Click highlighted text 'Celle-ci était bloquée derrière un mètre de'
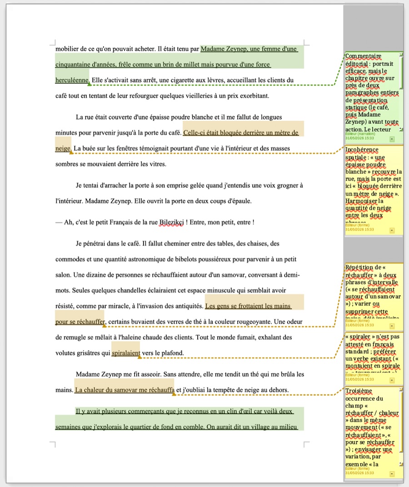The height and width of the screenshot is (487, 409). point(241,133)
